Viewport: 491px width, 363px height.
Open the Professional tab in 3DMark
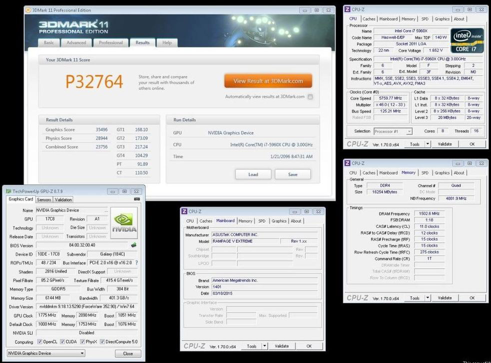[110, 42]
